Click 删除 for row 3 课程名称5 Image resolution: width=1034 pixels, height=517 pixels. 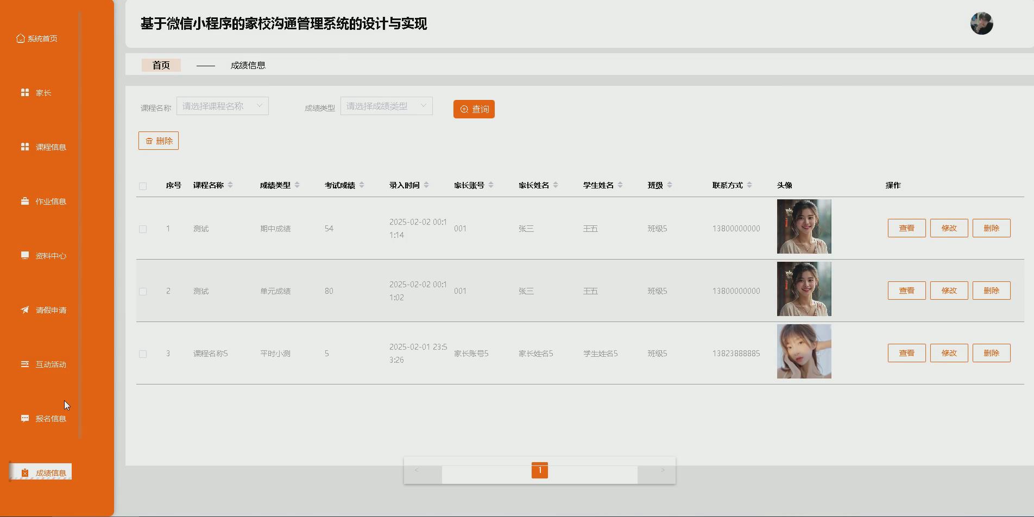[x=992, y=353]
